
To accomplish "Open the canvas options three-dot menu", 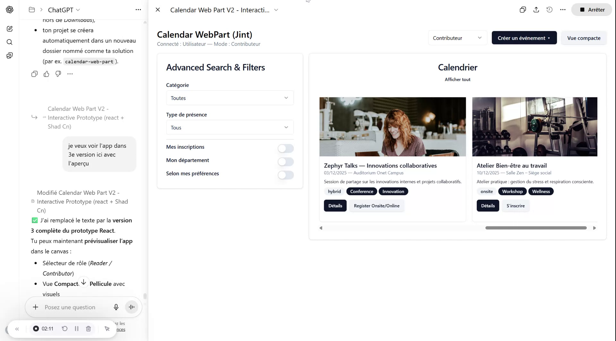I will click(x=563, y=10).
